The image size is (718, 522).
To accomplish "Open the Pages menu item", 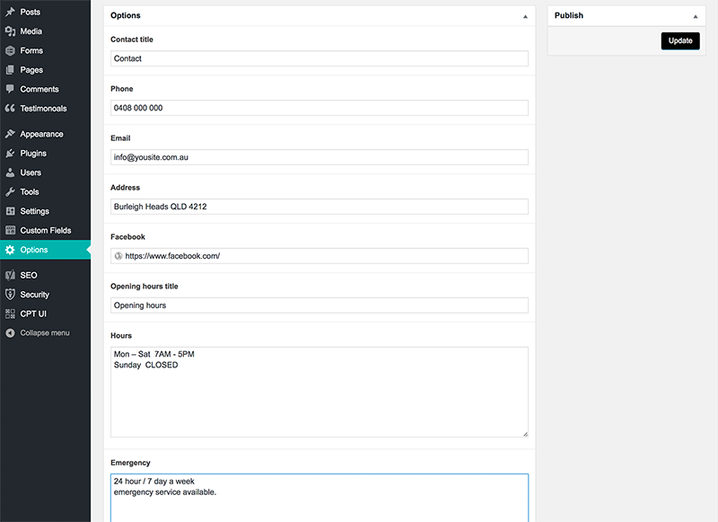I will pos(31,70).
